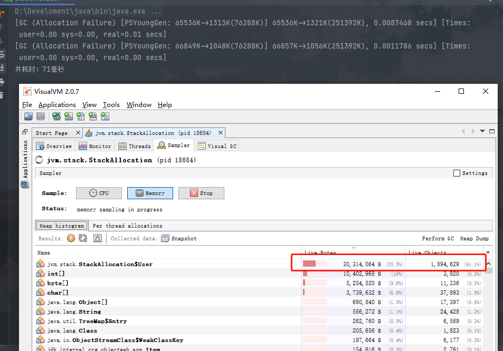Sort by the Name column header

(x=168, y=252)
